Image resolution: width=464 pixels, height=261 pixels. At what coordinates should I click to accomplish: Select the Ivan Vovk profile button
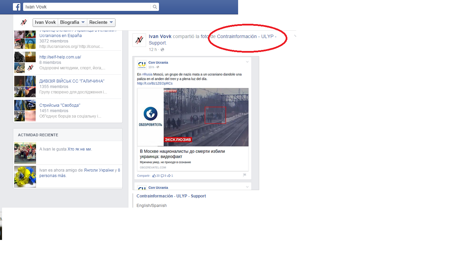[46, 22]
